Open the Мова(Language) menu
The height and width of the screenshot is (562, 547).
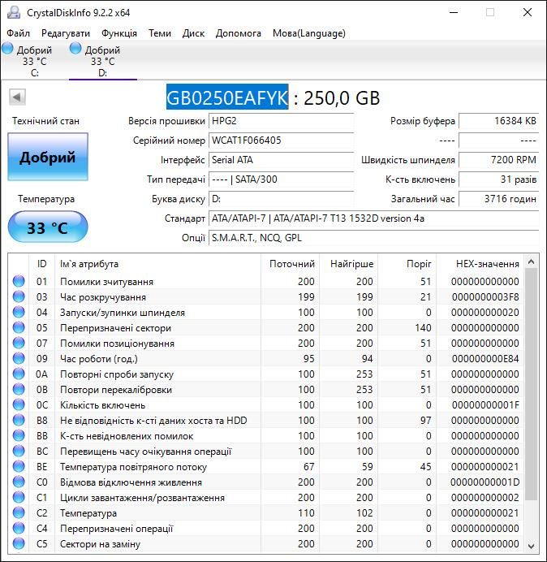click(309, 33)
